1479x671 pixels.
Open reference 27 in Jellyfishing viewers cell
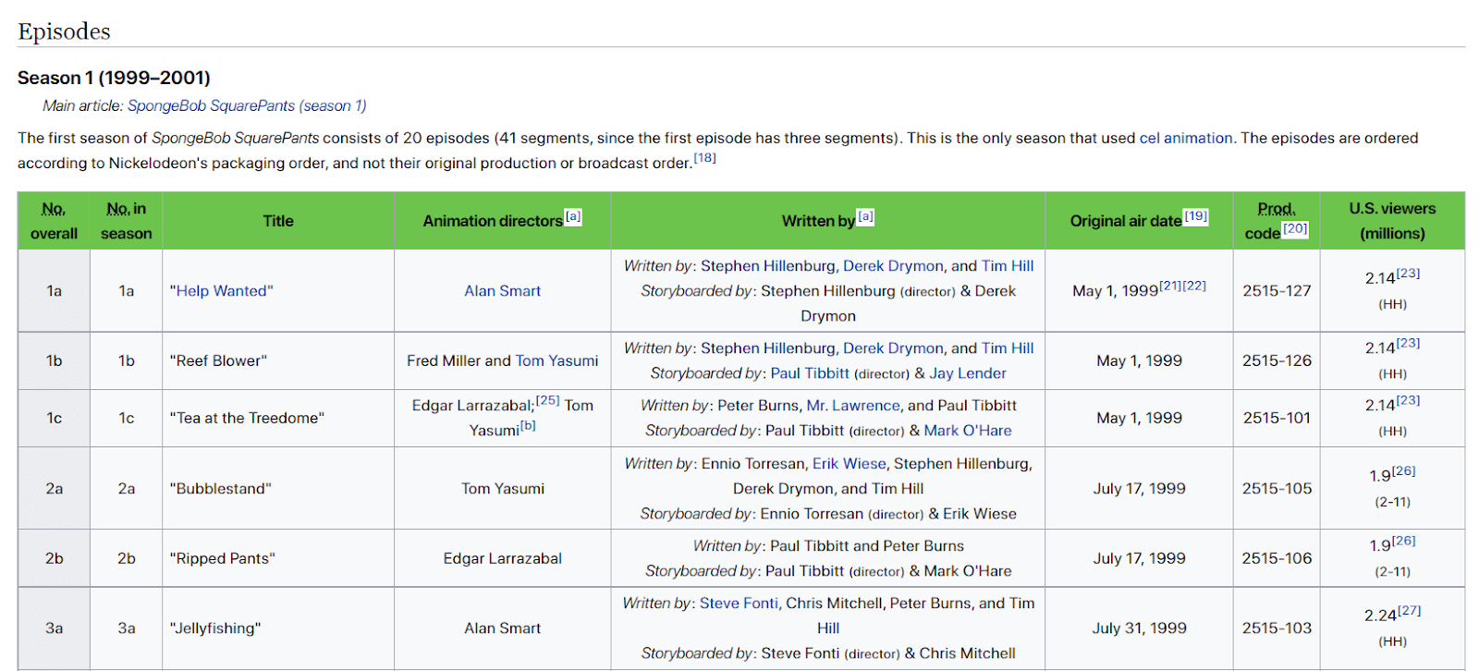pyautogui.click(x=1409, y=611)
